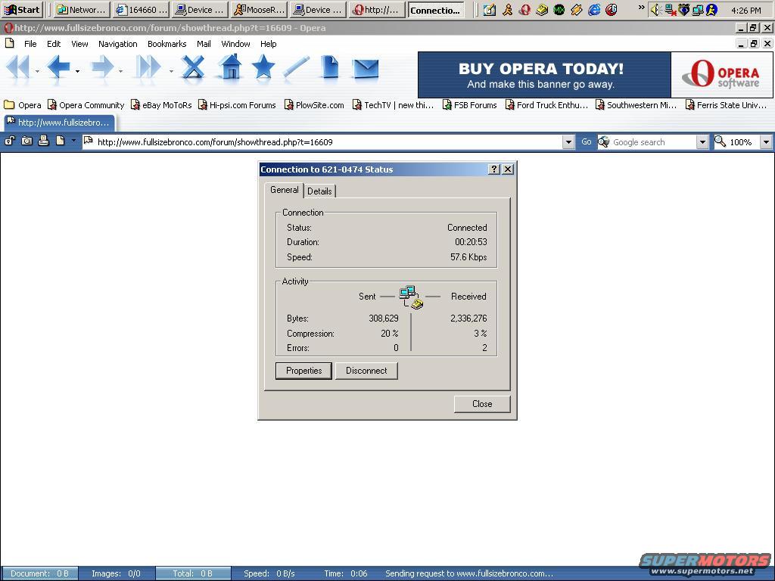The image size is (775, 581).
Task: Expand the address bar URL dropdown
Action: click(568, 142)
